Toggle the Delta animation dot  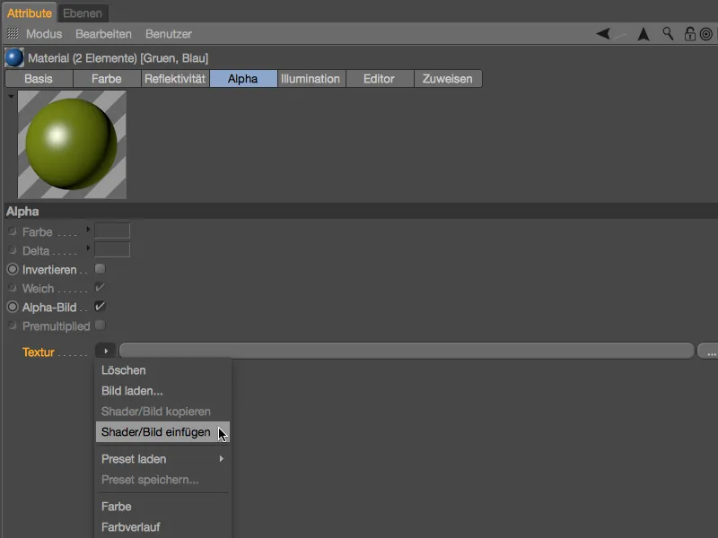click(13, 250)
